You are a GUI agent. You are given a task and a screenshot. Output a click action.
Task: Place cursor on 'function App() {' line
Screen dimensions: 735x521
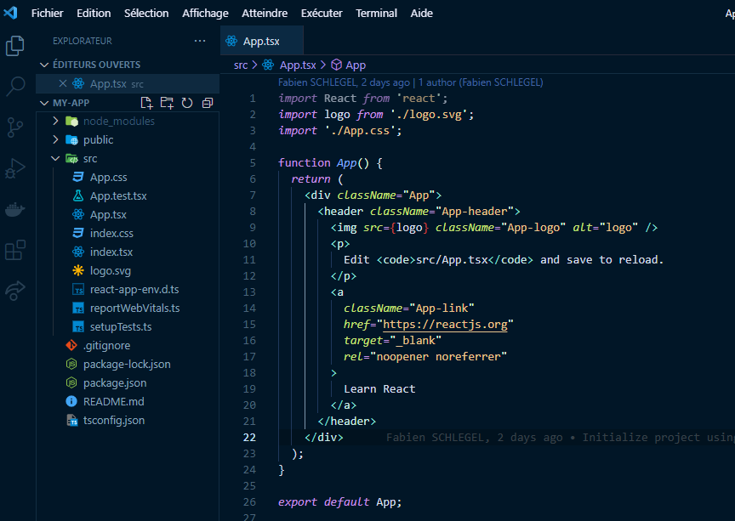coord(330,162)
